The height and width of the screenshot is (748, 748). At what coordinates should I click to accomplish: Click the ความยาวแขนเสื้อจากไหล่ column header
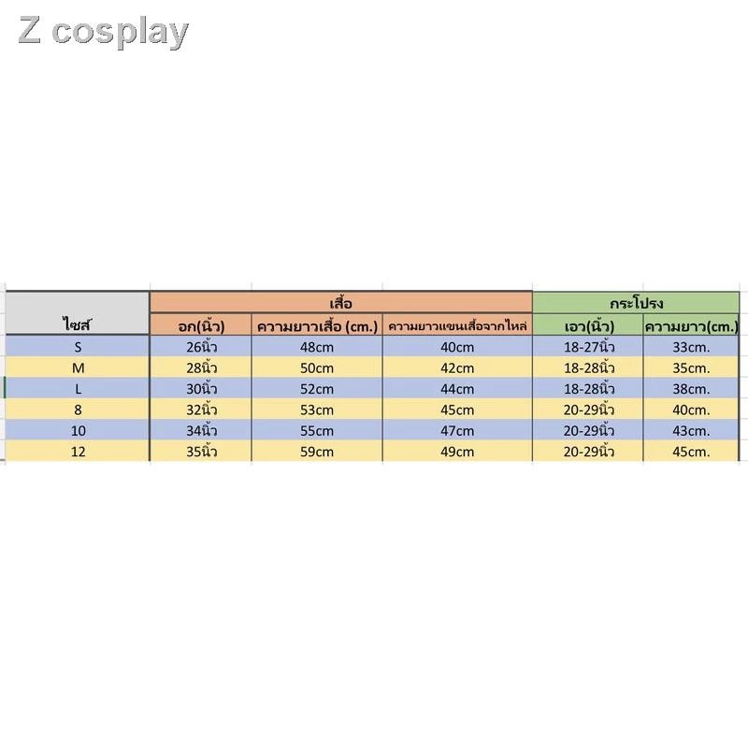pos(457,324)
